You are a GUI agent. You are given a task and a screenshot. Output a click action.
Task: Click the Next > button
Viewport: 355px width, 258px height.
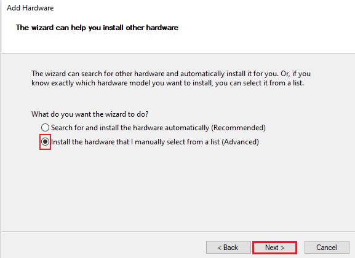click(274, 248)
